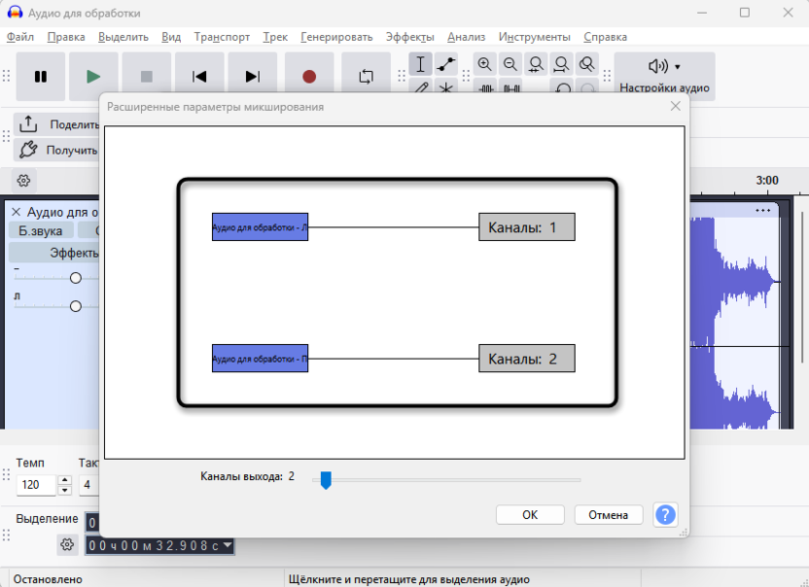This screenshot has width=809, height=587.
Task: Toggle the Loop playback button
Action: (x=366, y=77)
